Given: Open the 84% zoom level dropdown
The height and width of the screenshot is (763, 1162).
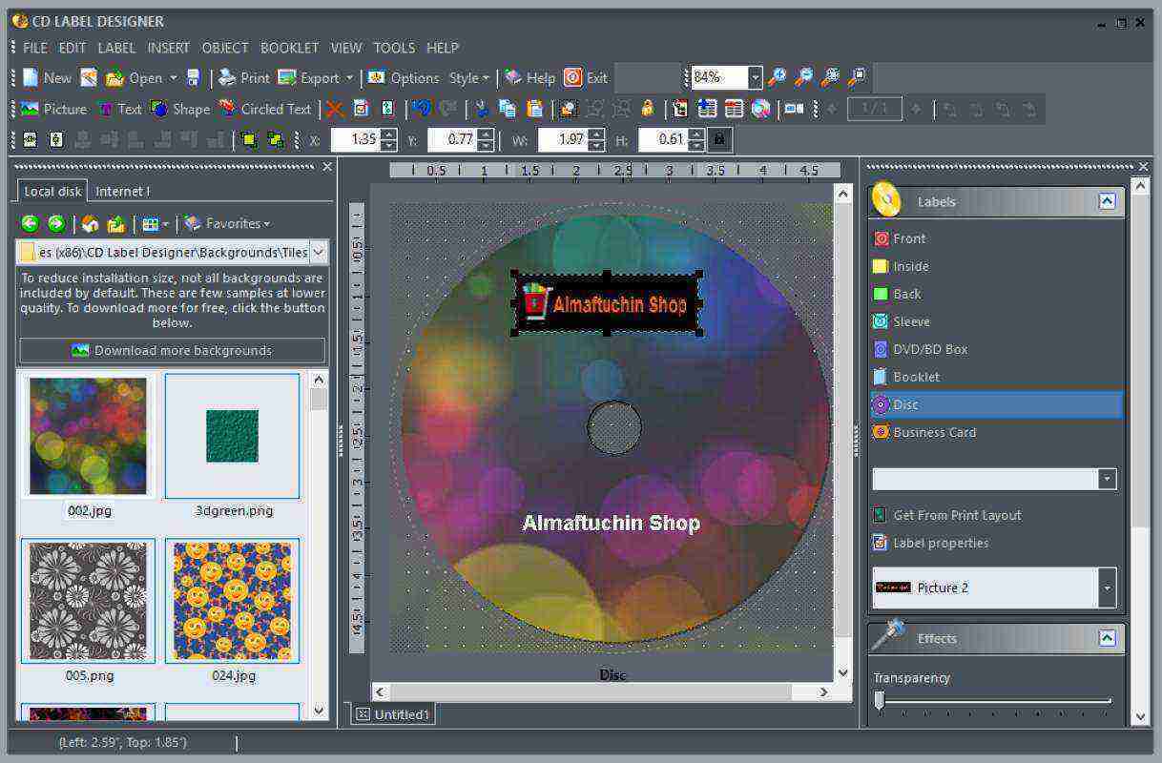Looking at the screenshot, I should click(756, 77).
